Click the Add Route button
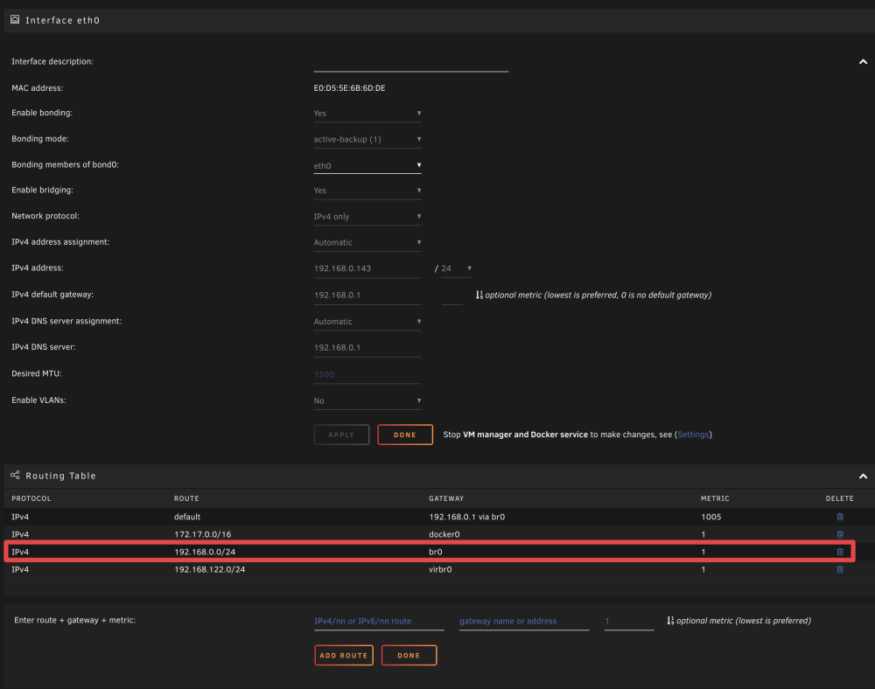875x689 pixels. pos(344,656)
